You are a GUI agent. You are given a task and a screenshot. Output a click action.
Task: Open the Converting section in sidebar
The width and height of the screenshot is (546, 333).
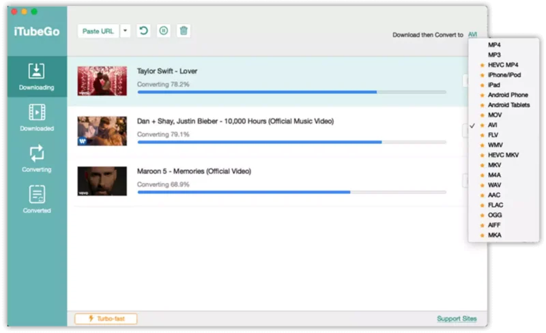37,159
